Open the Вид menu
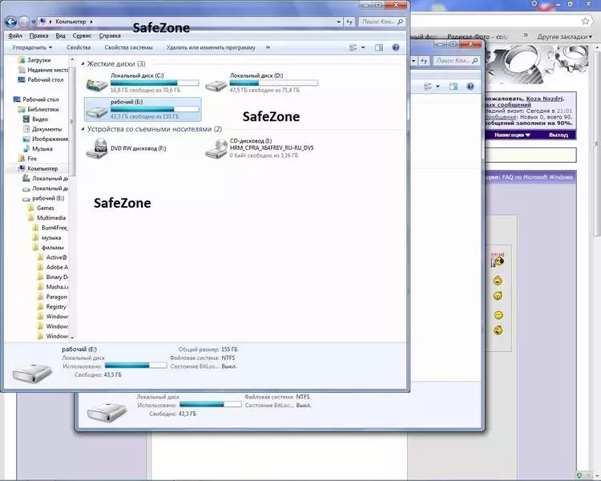The image size is (601, 481). click(x=60, y=35)
